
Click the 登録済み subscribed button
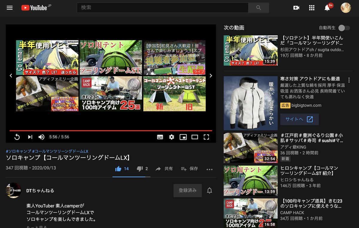188,190
